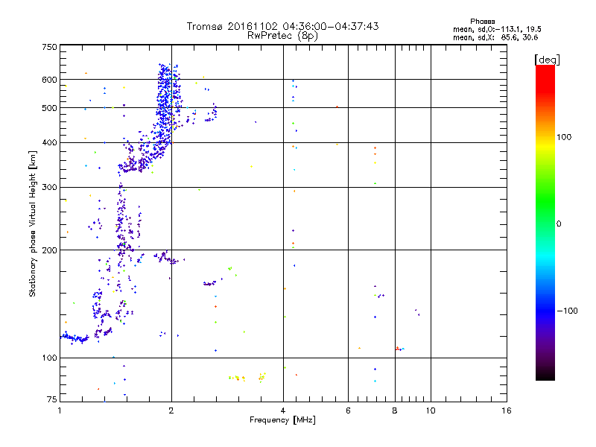This screenshot has height=447, width=596.
Task: Click the x-axis tick '4'
Action: (x=283, y=410)
